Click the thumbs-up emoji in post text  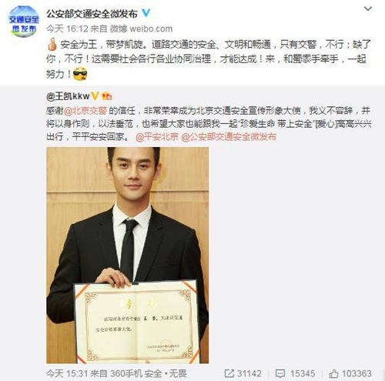tap(52, 44)
